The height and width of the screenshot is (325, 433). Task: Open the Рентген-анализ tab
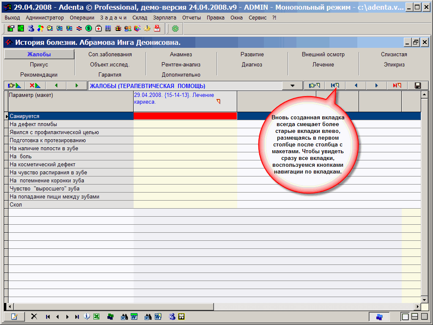(x=181, y=64)
